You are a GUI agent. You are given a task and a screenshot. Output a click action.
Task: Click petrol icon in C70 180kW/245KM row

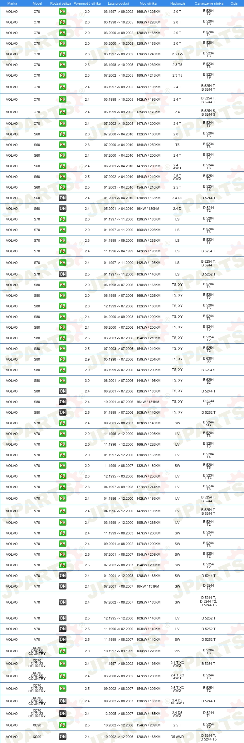pos(62,75)
